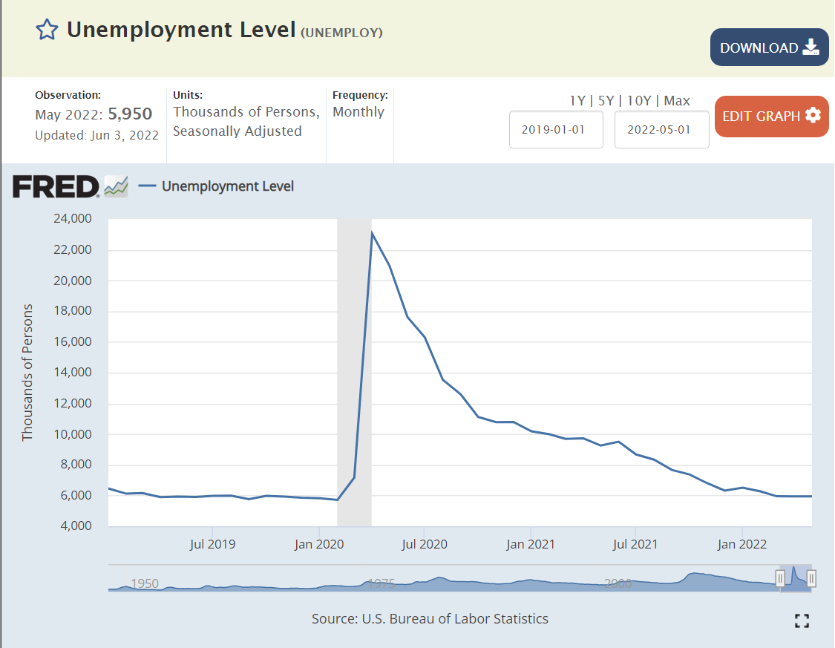
Task: Click the FRED logo above the chart
Action: point(56,186)
